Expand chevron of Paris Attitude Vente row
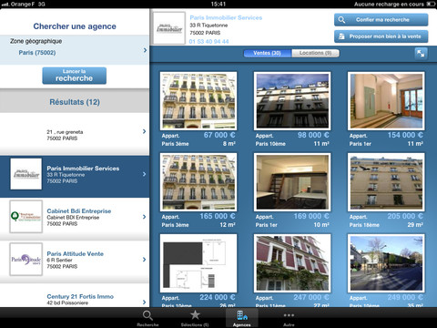Image resolution: width=437 pixels, height=328 pixels. [x=144, y=260]
